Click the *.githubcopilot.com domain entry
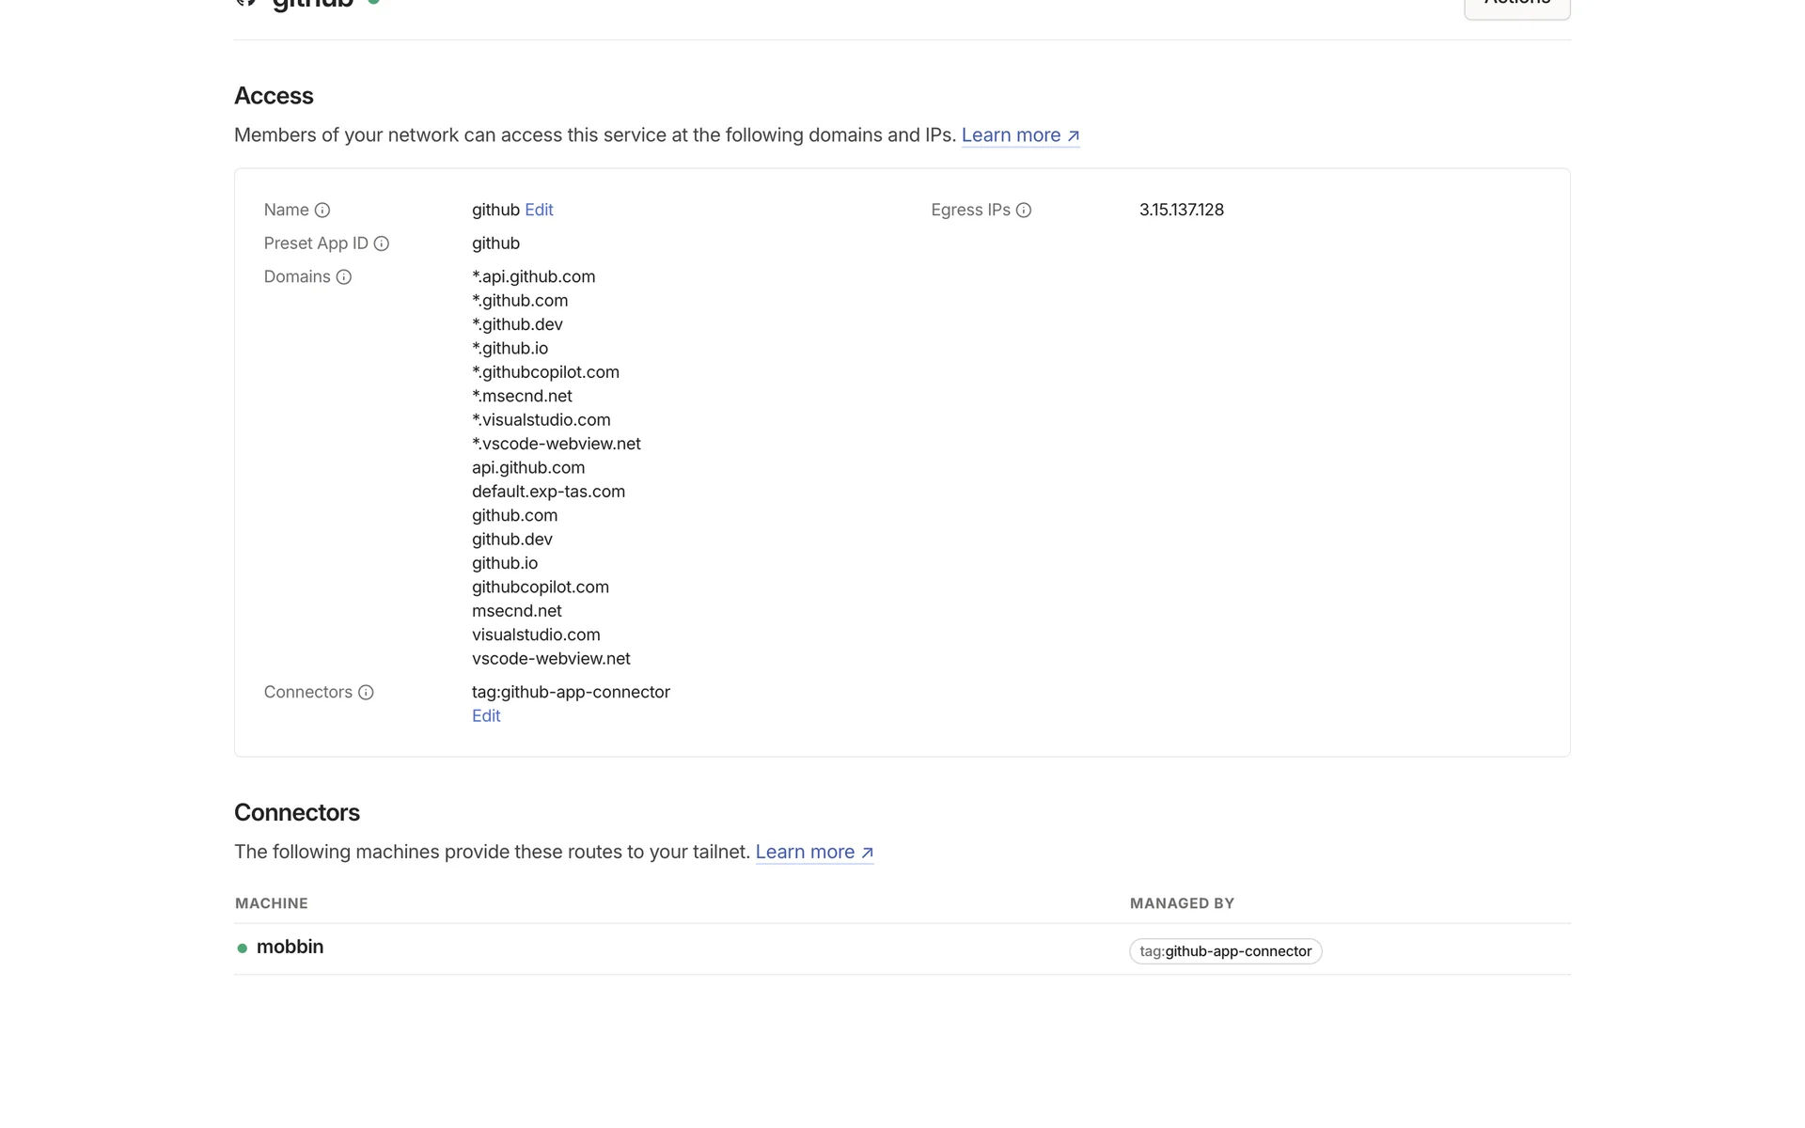1805x1128 pixels. coord(545,372)
